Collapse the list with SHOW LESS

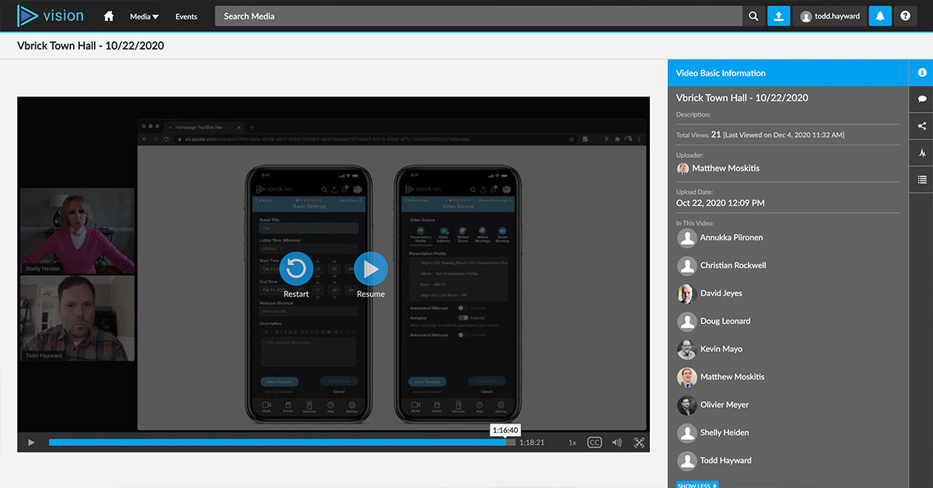tap(697, 485)
